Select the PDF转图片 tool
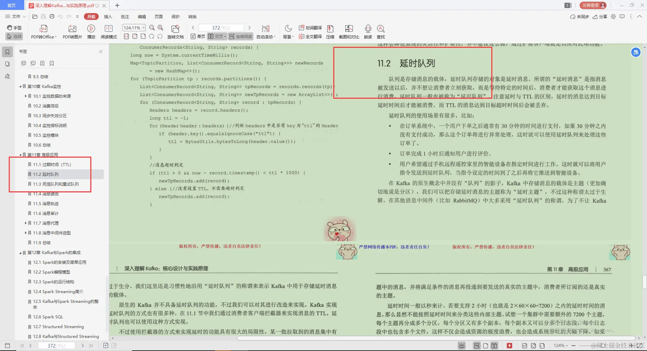 (72, 31)
